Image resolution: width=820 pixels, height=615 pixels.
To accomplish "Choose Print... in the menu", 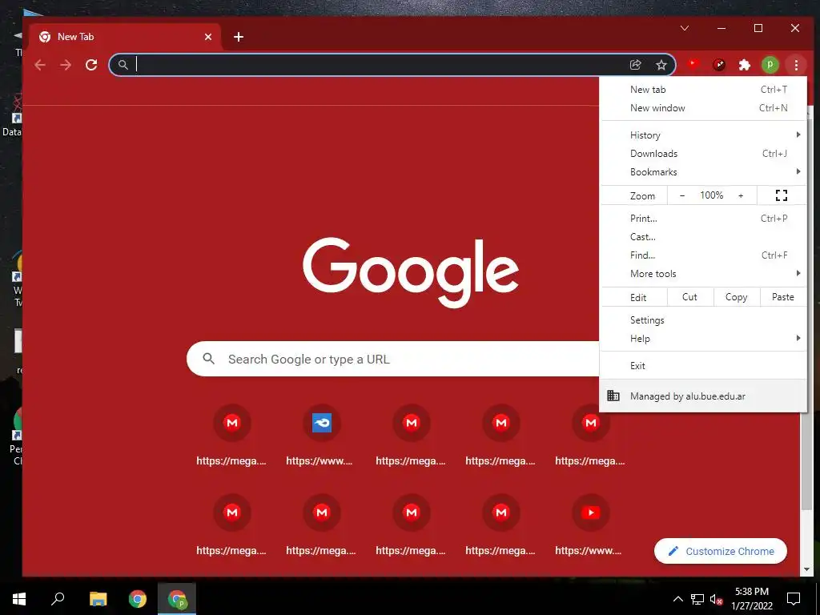I will pos(703,219).
